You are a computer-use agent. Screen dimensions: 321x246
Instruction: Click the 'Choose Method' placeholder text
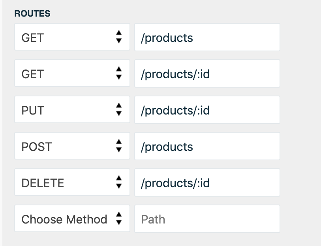(64, 219)
